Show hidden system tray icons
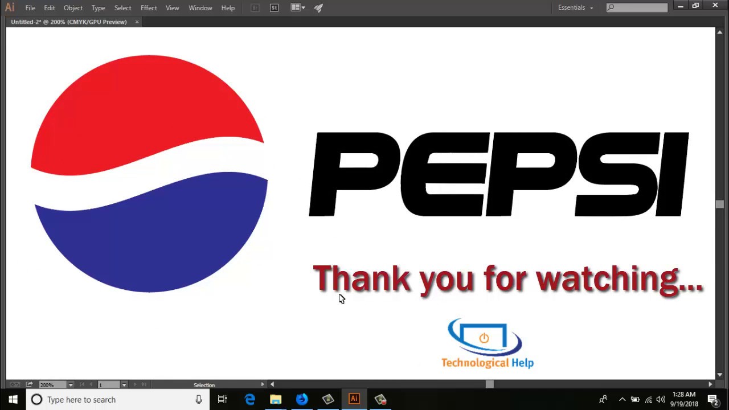The width and height of the screenshot is (729, 410). point(622,399)
